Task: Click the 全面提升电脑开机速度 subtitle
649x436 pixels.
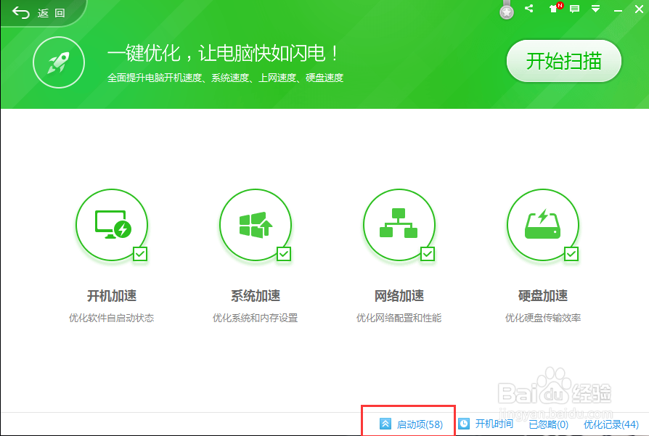Action: point(225,78)
